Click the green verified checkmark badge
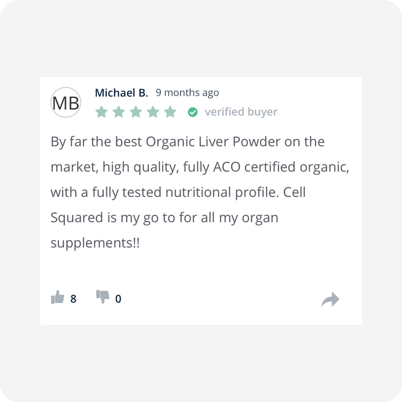This screenshot has width=402, height=402. [193, 112]
